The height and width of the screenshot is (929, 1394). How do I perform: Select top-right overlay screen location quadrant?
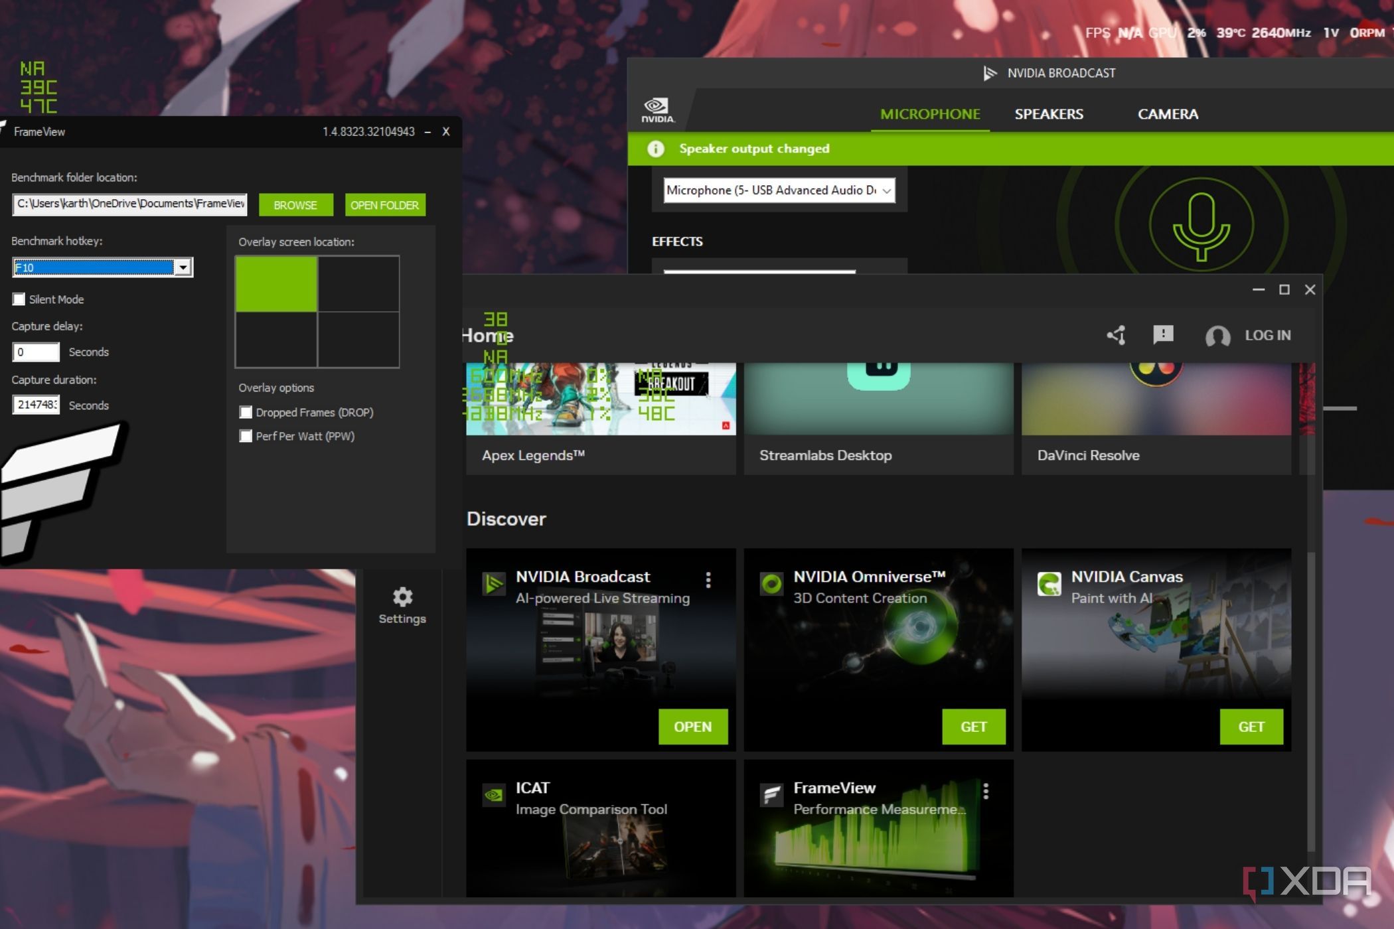(358, 284)
